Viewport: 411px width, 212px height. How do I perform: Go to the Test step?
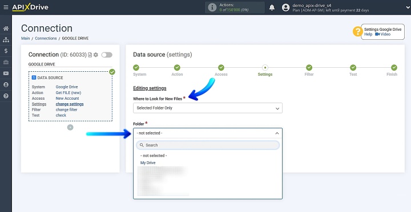pos(353,67)
